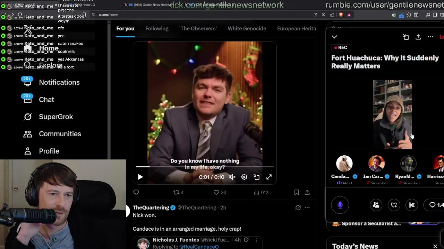Seek along the video progress bar
The width and height of the screenshot is (444, 249).
coord(205,167)
